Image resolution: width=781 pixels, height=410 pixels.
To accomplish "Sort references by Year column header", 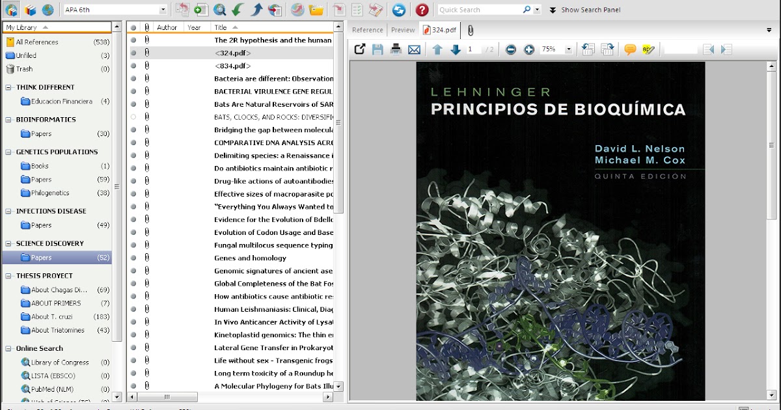I will point(197,27).
